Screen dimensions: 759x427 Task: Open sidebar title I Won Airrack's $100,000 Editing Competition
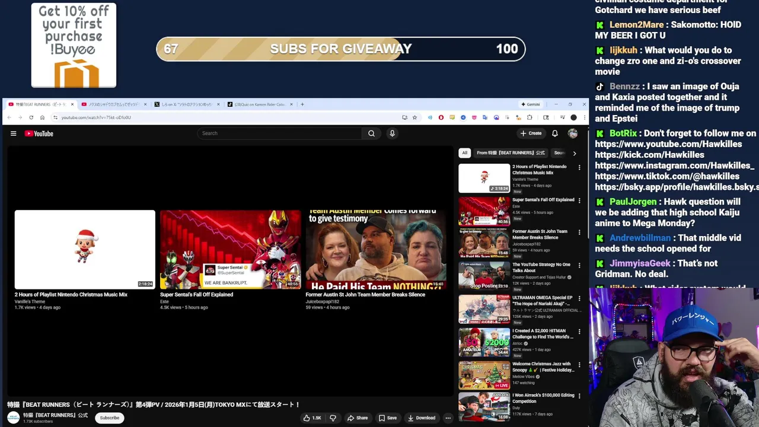point(543,398)
